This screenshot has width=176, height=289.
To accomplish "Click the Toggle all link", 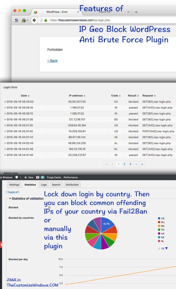I will (13, 192).
